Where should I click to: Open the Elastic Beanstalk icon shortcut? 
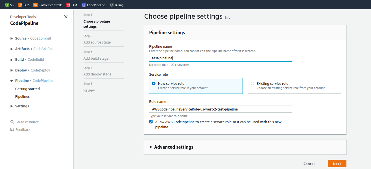pyautogui.click(x=35, y=5)
